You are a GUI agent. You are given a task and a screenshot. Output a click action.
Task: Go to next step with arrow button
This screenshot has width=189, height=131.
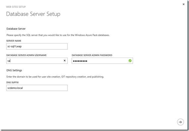180,122
